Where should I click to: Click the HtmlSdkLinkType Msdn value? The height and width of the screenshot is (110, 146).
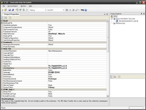click(x=50, y=94)
